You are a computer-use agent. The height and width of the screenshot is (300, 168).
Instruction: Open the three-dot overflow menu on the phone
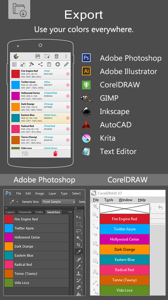66,56
